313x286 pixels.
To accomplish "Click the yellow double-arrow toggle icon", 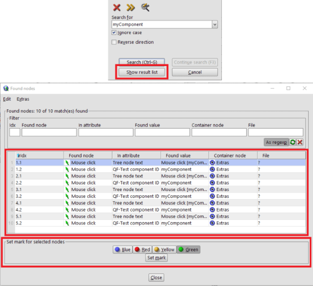I will click(x=131, y=8).
